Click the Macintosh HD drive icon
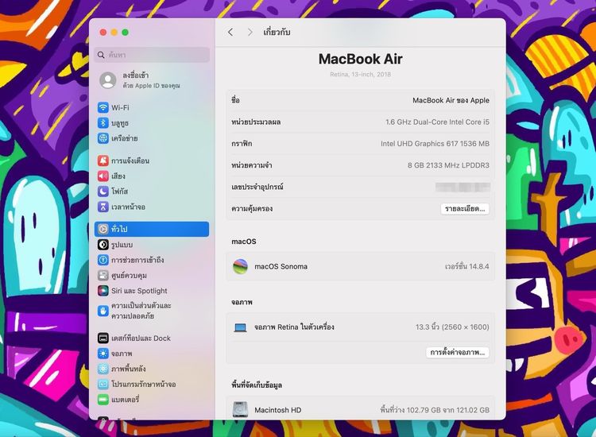Image resolution: width=596 pixels, height=437 pixels. [x=240, y=410]
